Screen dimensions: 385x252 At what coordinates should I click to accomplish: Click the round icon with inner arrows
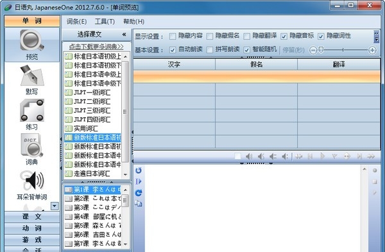point(346,156)
